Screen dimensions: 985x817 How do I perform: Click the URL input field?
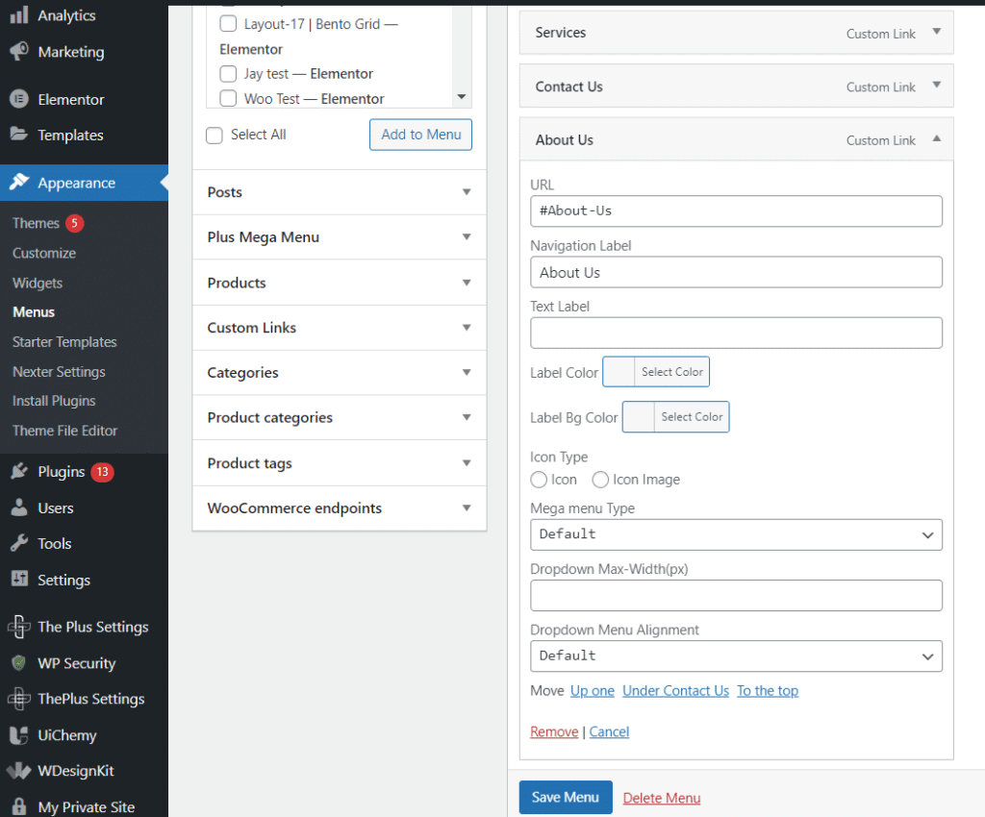tap(736, 210)
